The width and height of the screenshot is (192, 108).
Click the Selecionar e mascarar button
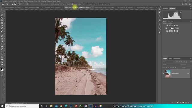click(103, 4)
